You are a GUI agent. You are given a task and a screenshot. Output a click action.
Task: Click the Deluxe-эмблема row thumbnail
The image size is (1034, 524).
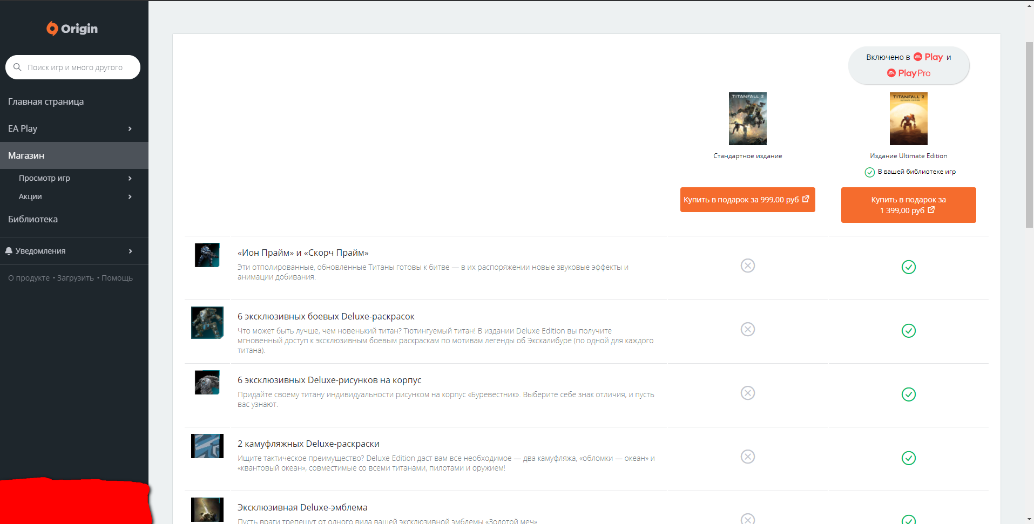(x=207, y=509)
